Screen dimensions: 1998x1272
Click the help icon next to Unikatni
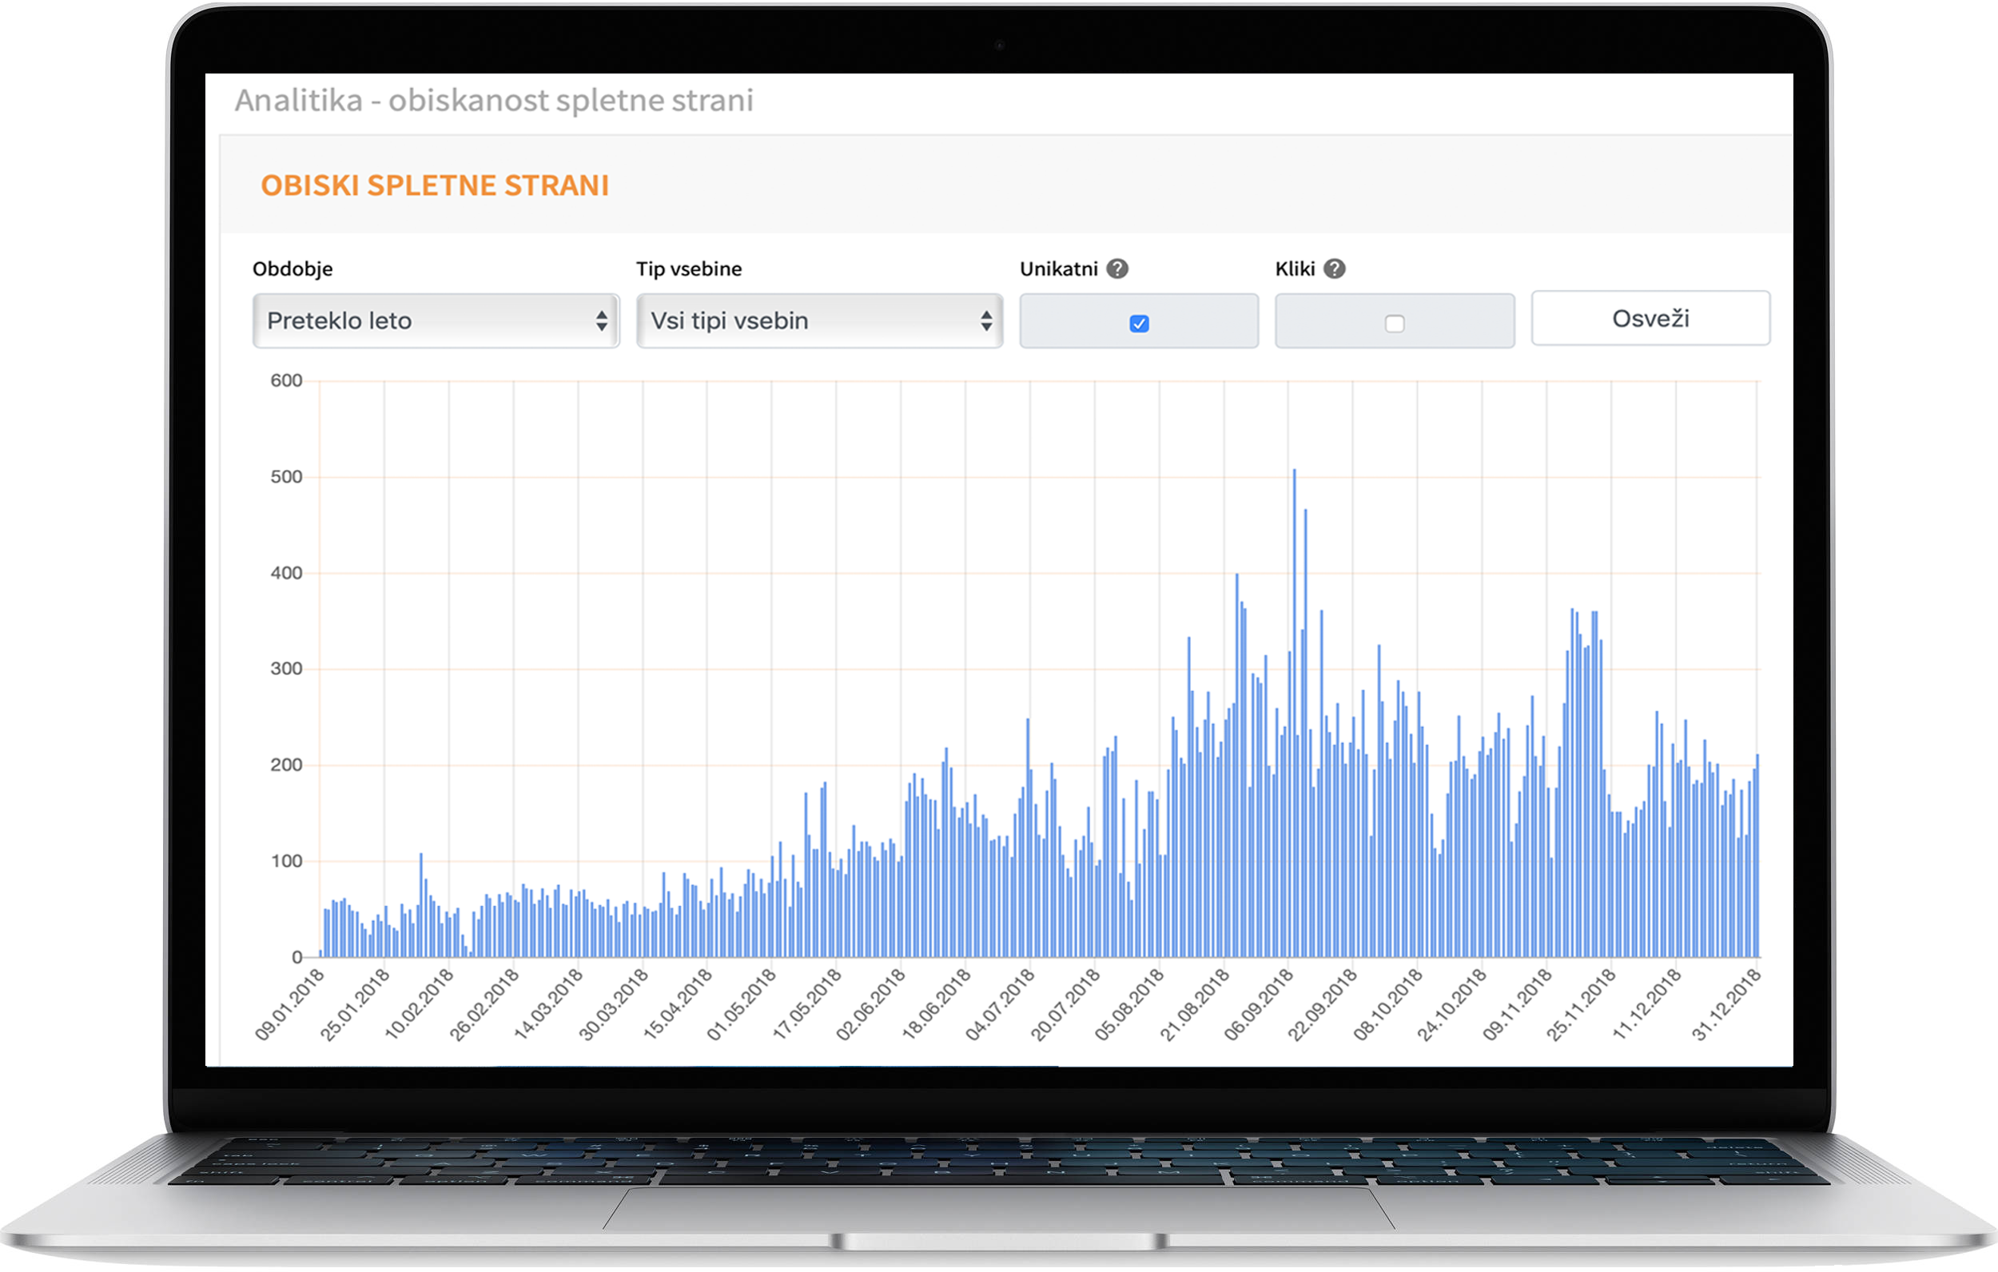[1116, 268]
